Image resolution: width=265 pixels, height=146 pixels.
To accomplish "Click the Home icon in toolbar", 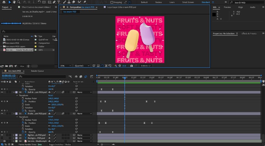I will click(4, 2).
